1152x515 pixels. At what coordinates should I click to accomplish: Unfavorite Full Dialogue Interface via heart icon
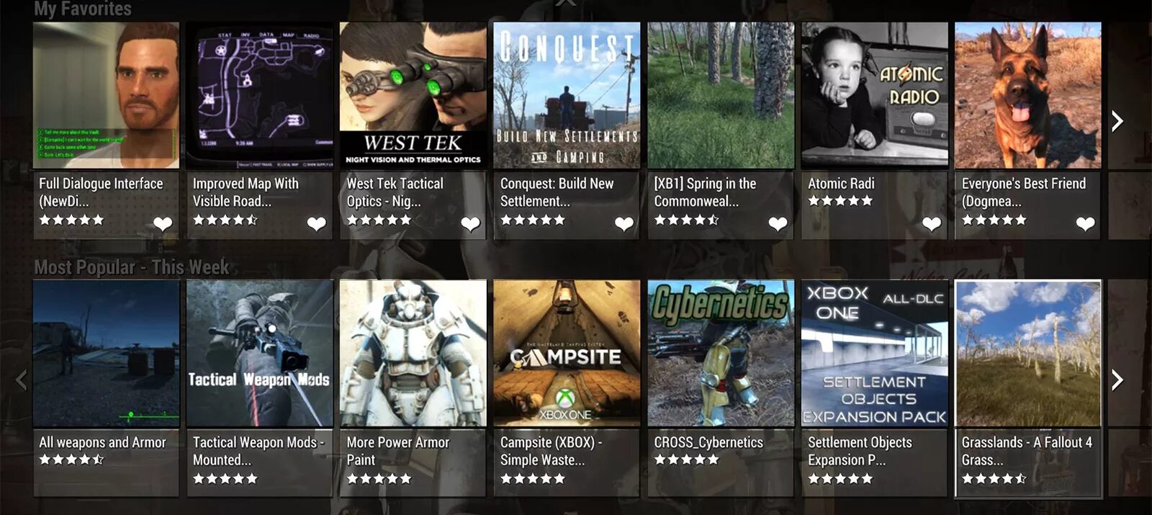[163, 224]
